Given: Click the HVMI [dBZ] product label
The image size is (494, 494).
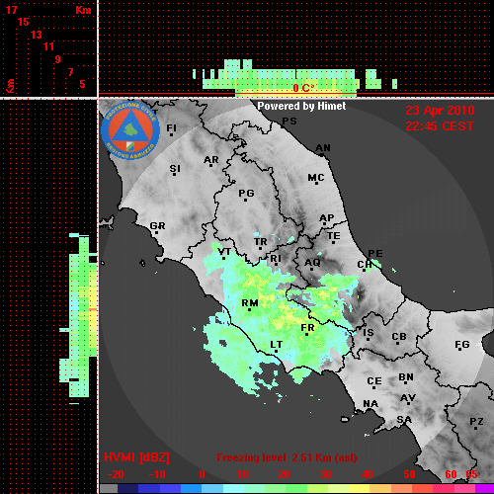Looking at the screenshot, I should [136, 457].
